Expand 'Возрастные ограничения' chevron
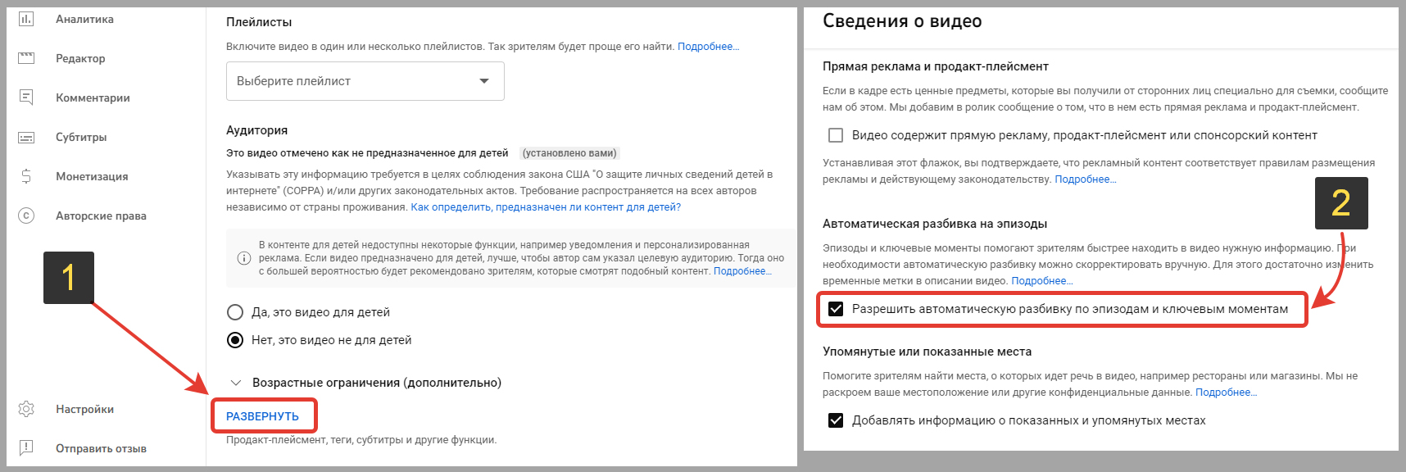This screenshot has height=472, width=1406. [236, 383]
